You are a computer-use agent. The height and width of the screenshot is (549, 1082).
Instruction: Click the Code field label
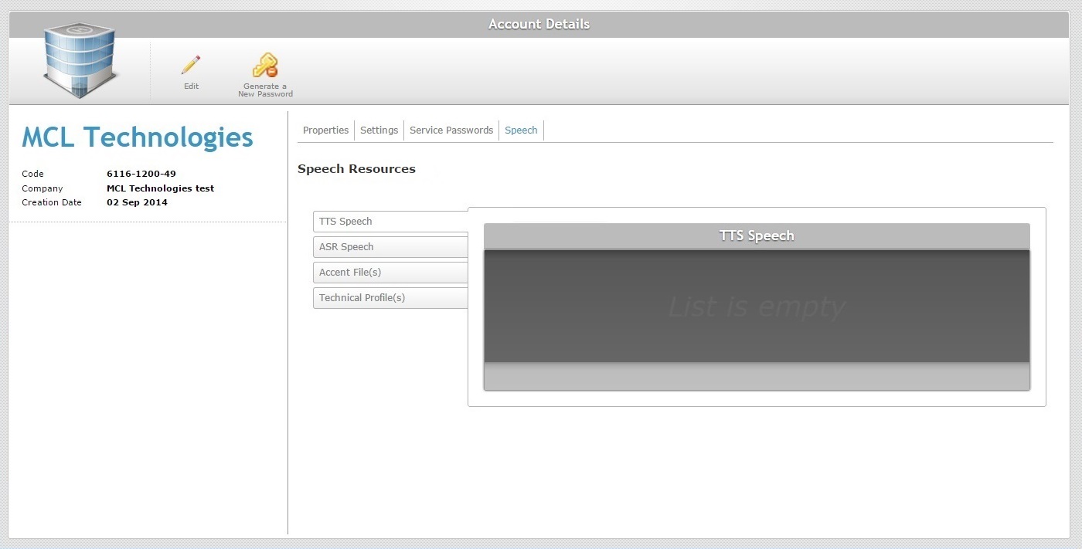tap(32, 174)
